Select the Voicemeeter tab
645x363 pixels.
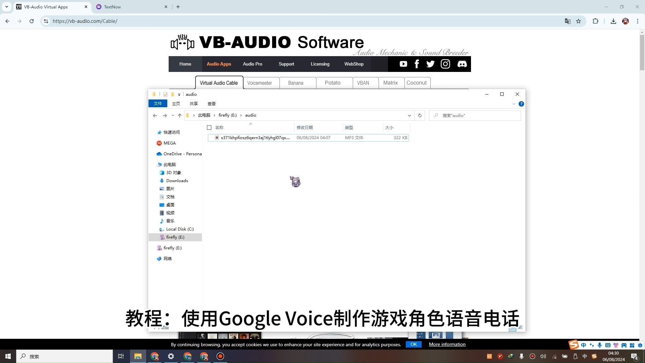[x=261, y=83]
